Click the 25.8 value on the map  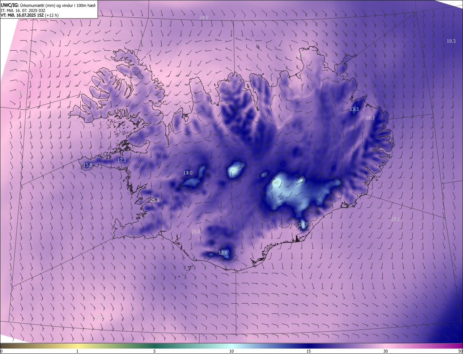tap(196, 232)
